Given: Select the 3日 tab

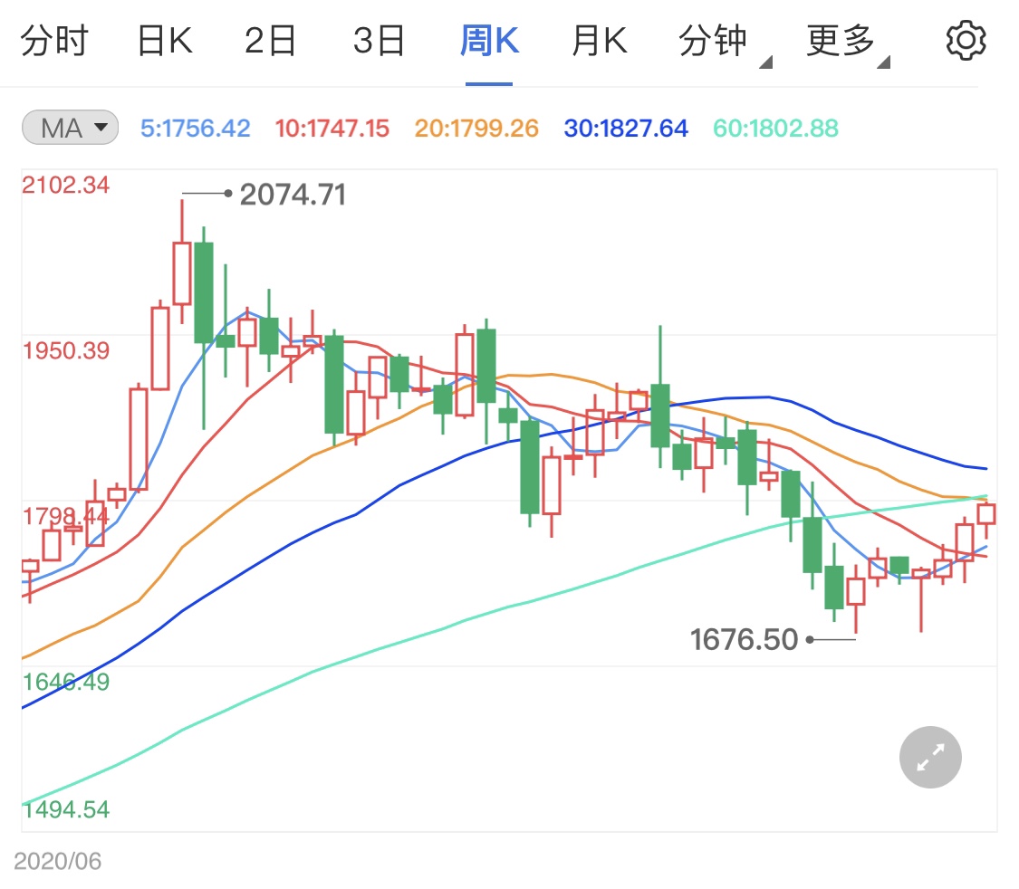Looking at the screenshot, I should [x=378, y=42].
